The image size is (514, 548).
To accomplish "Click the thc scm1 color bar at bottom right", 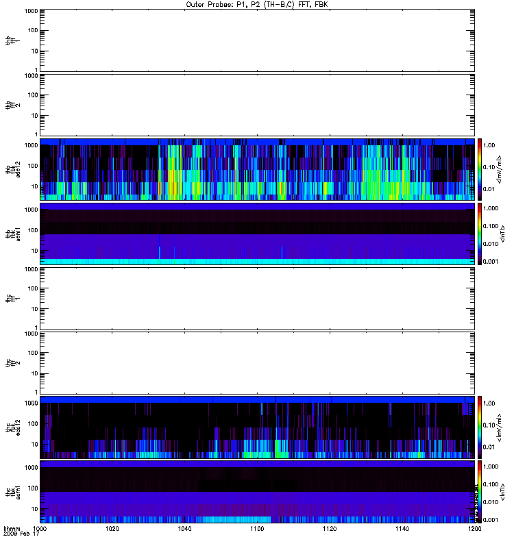I will [480, 491].
